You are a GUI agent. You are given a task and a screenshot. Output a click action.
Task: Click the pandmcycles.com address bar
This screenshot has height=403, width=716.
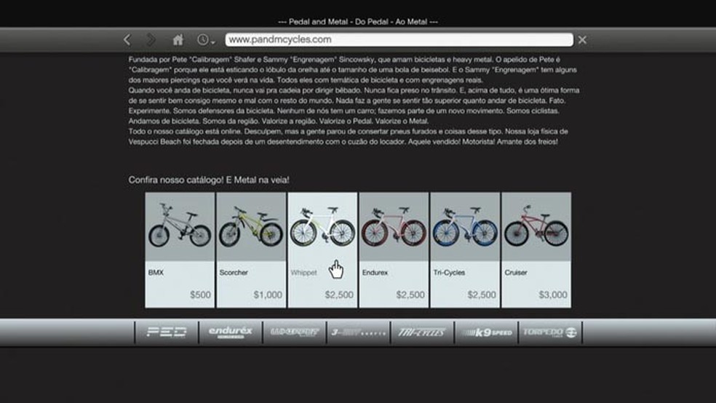point(399,40)
